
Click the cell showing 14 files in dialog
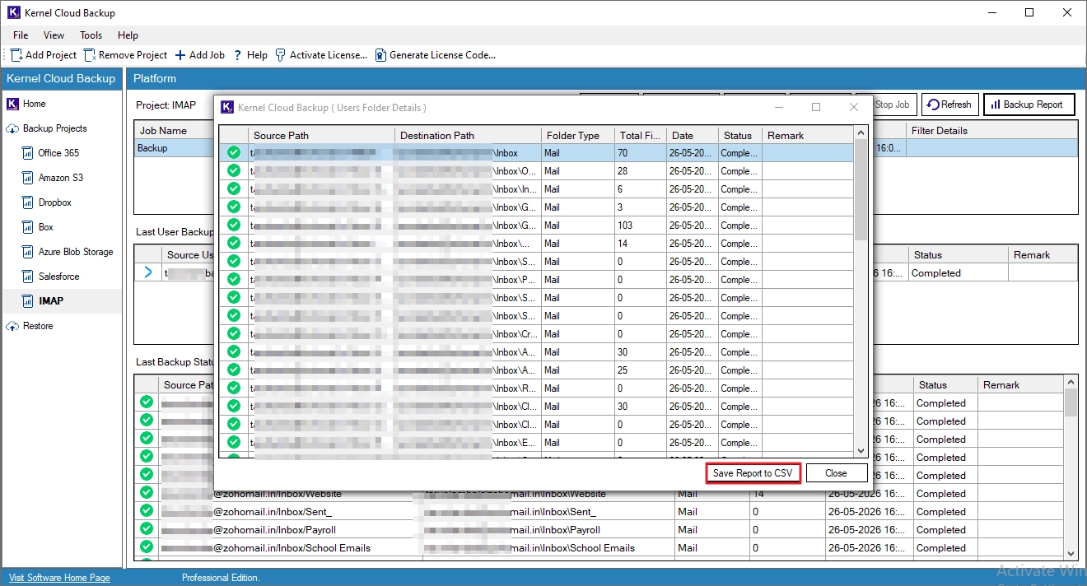tap(640, 244)
